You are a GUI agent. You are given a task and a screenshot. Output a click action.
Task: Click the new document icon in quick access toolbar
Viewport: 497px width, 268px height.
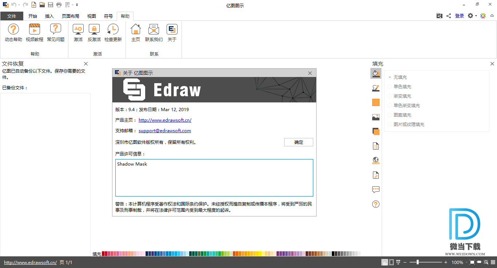tap(34, 5)
